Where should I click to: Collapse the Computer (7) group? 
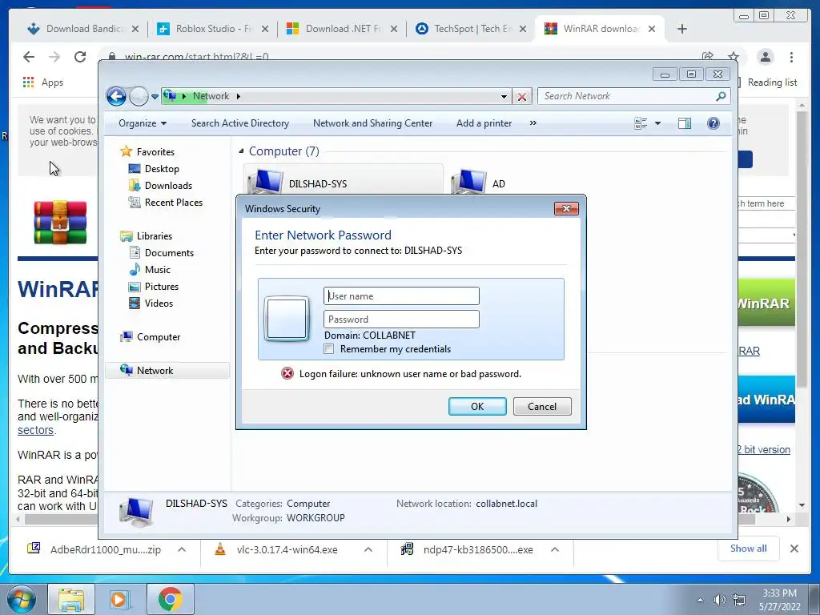(x=241, y=151)
